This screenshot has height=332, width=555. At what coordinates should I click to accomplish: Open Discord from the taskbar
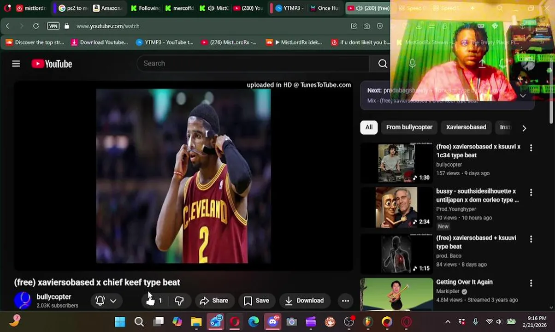[x=272, y=322]
